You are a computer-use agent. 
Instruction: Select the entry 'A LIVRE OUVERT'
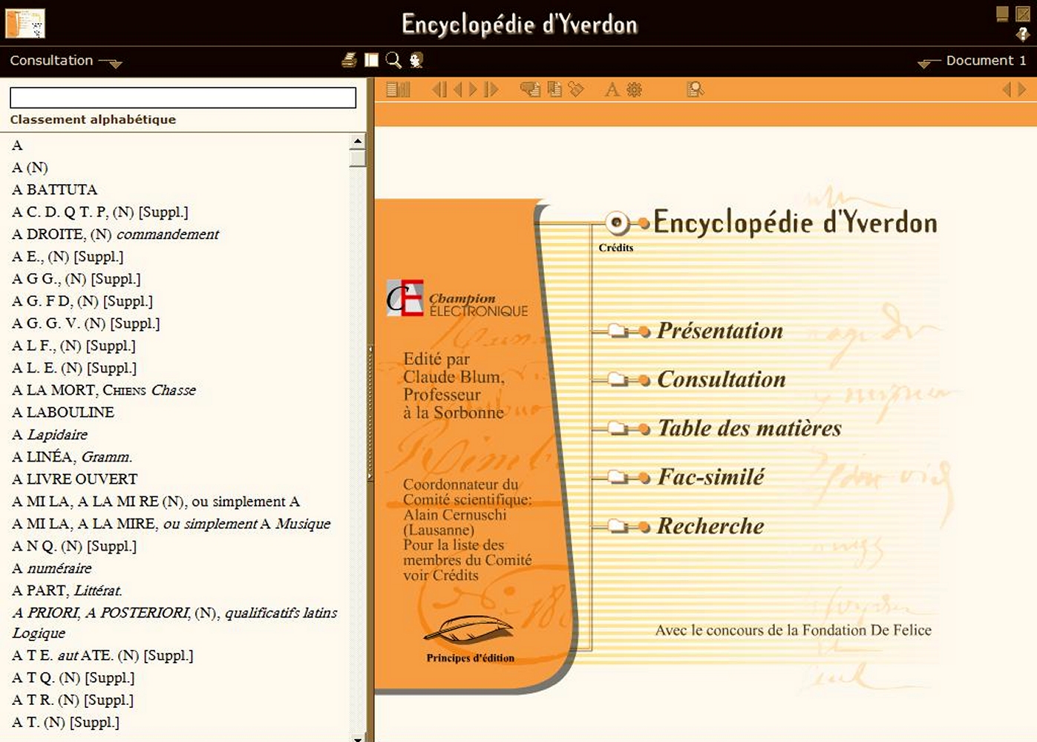point(75,479)
